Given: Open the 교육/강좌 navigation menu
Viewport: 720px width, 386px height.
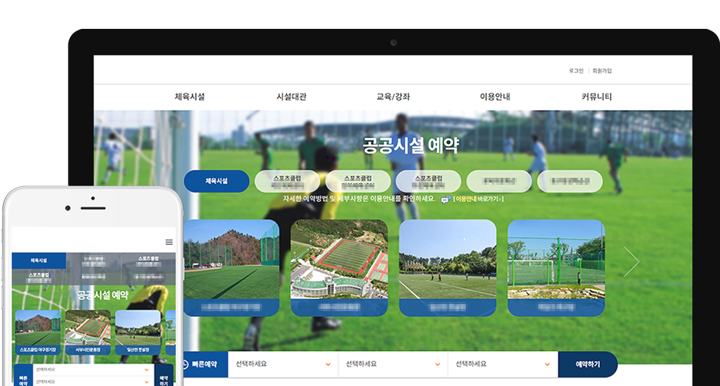Looking at the screenshot, I should coord(393,97).
